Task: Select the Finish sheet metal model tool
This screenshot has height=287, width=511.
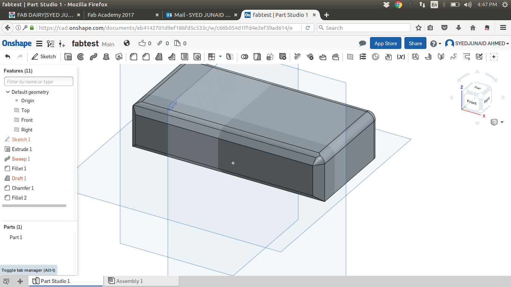Action: pos(479,57)
